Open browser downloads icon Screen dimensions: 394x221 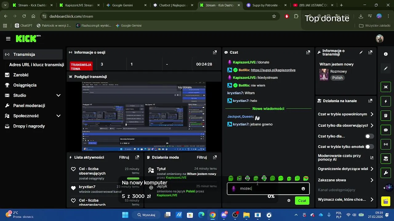click(361, 16)
